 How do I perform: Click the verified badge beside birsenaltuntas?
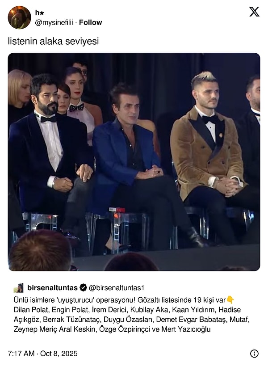[83, 288]
